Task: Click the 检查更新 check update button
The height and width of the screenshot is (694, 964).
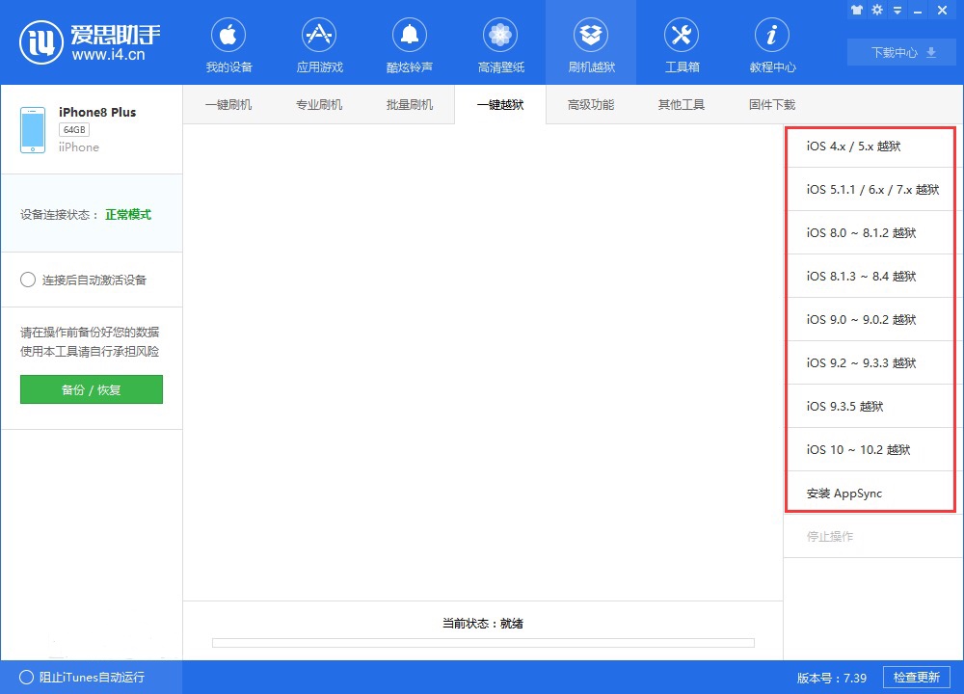Action: pyautogui.click(x=916, y=678)
